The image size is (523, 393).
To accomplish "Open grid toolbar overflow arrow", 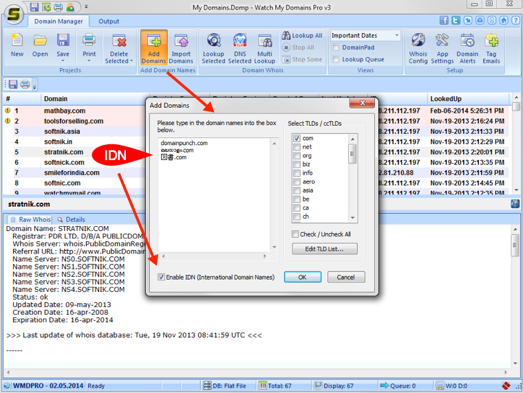I will [34, 87].
